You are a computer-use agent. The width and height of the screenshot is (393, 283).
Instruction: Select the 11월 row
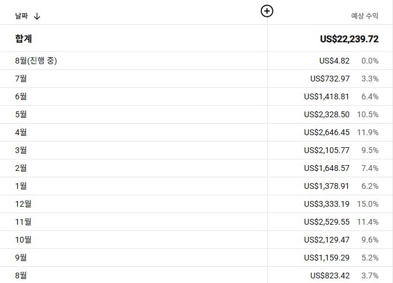coord(196,222)
